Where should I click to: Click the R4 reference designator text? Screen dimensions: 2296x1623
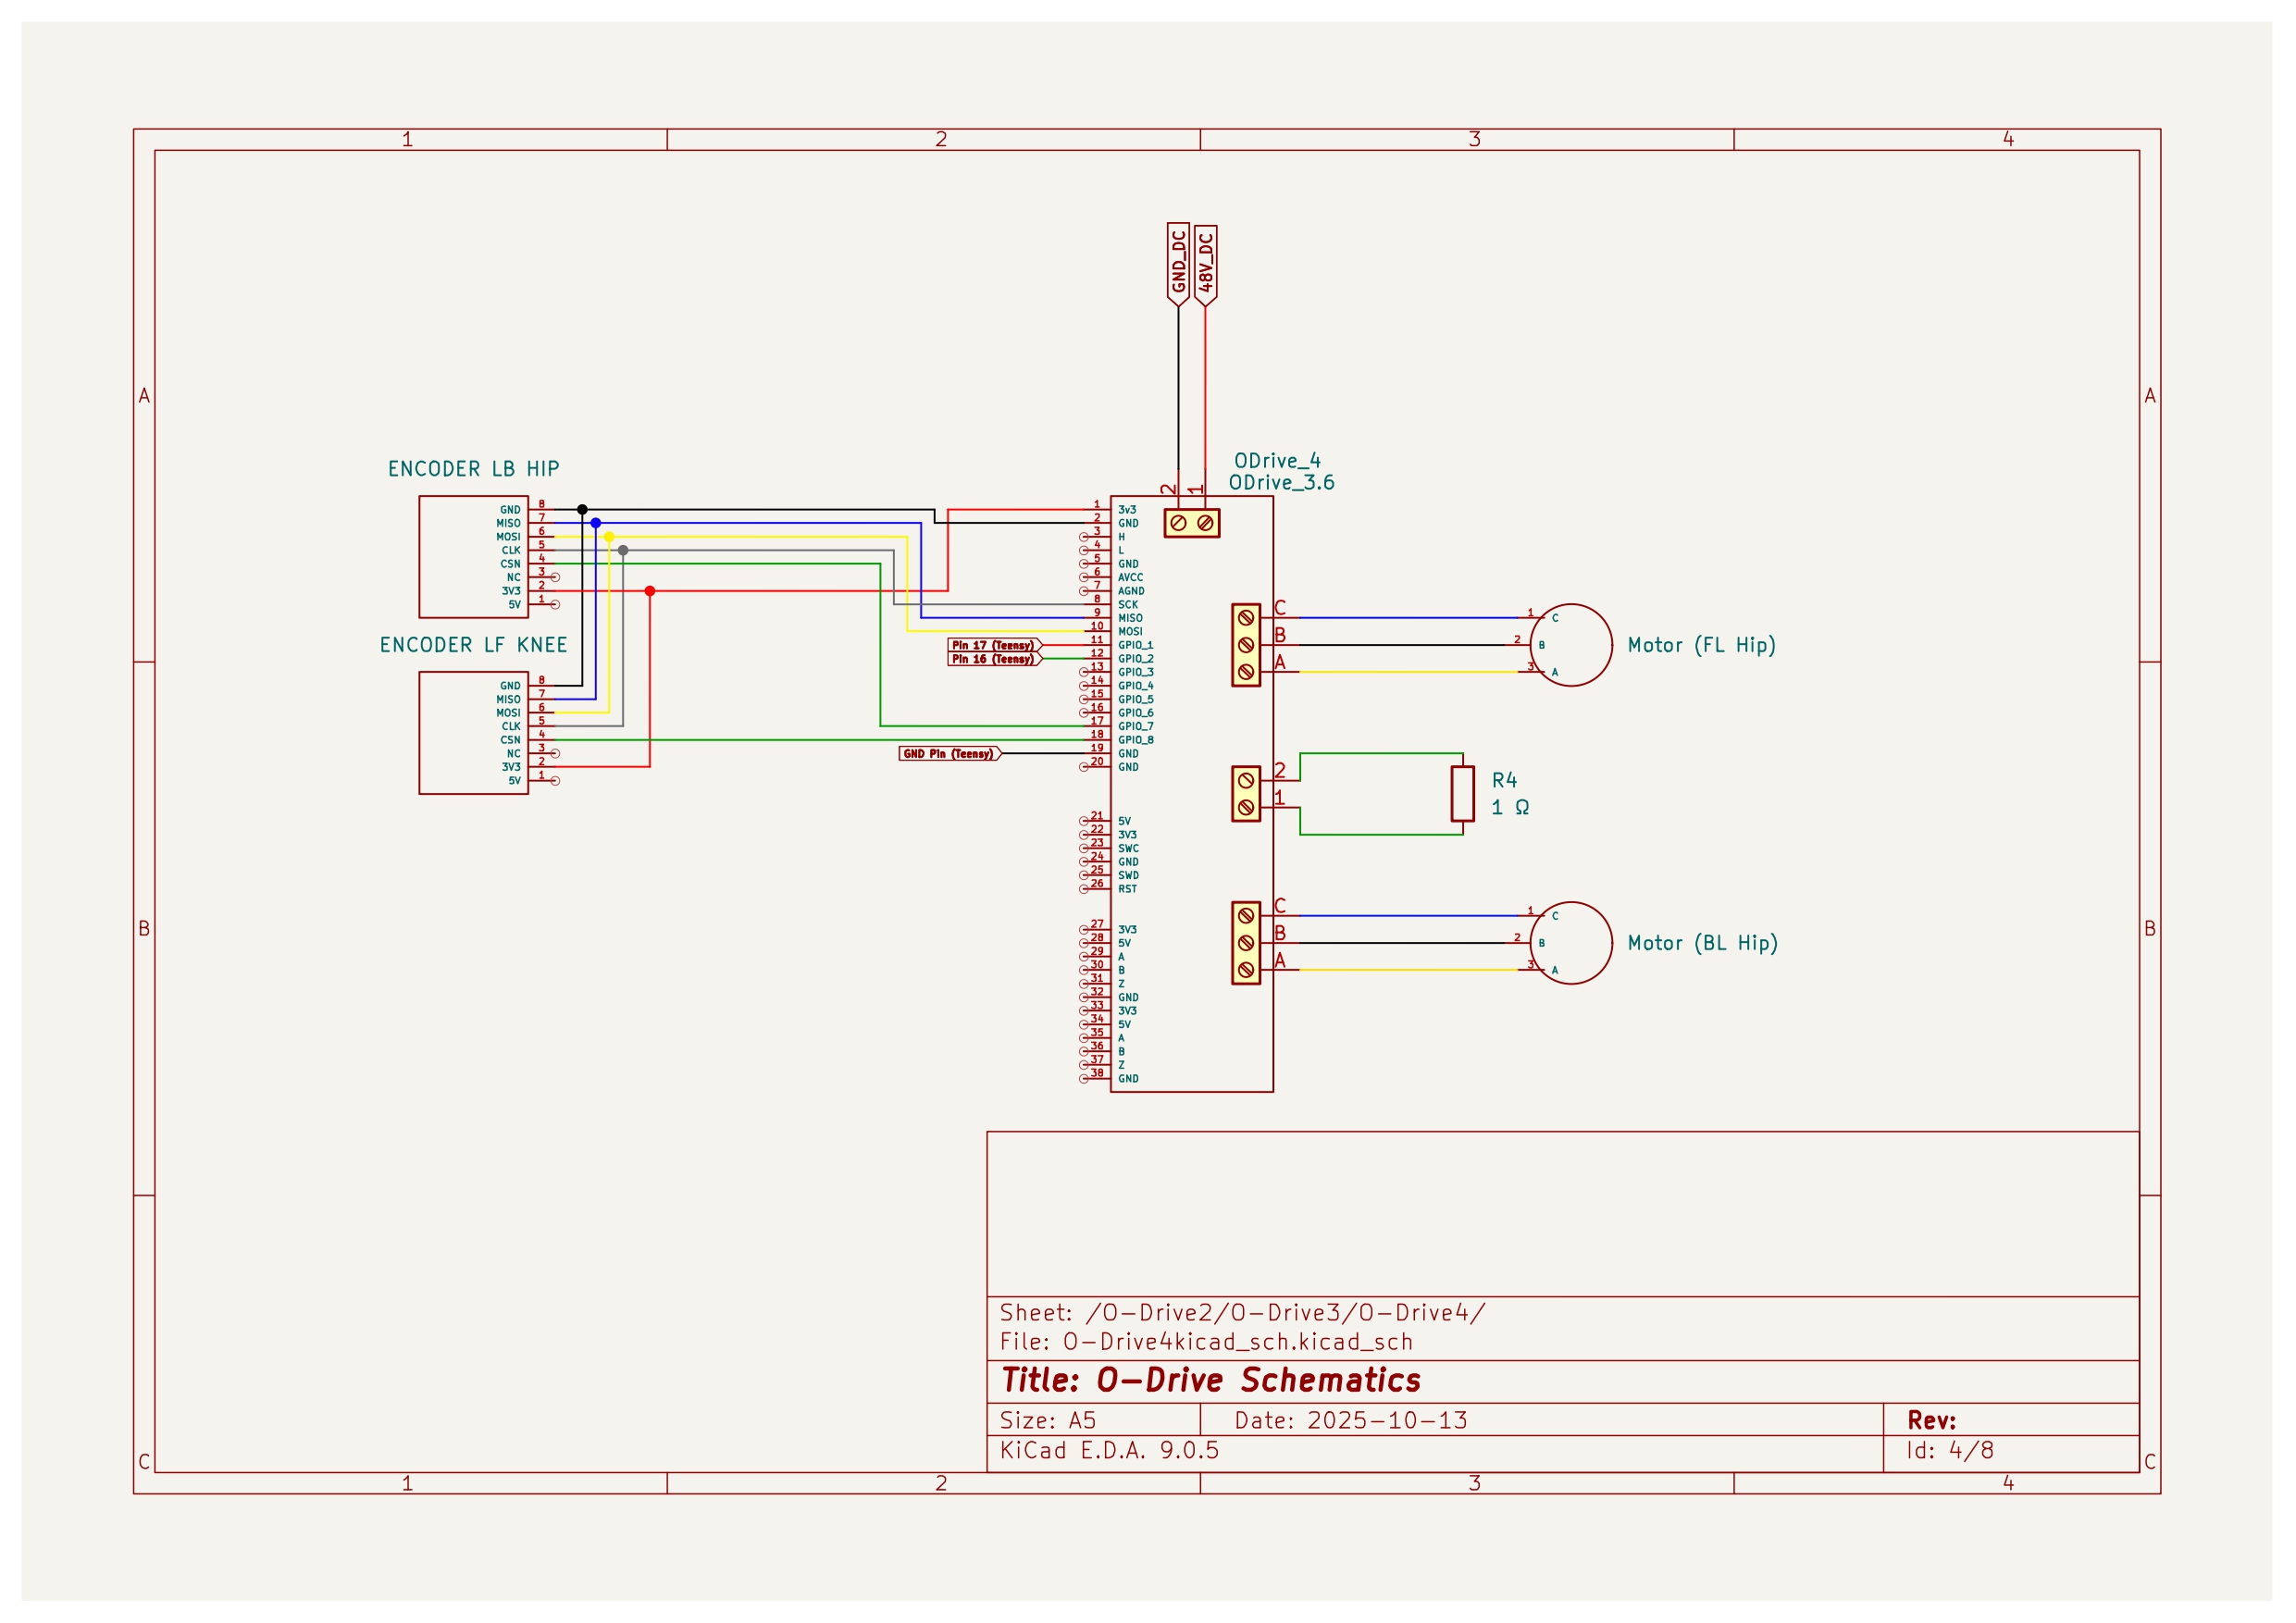[1504, 780]
